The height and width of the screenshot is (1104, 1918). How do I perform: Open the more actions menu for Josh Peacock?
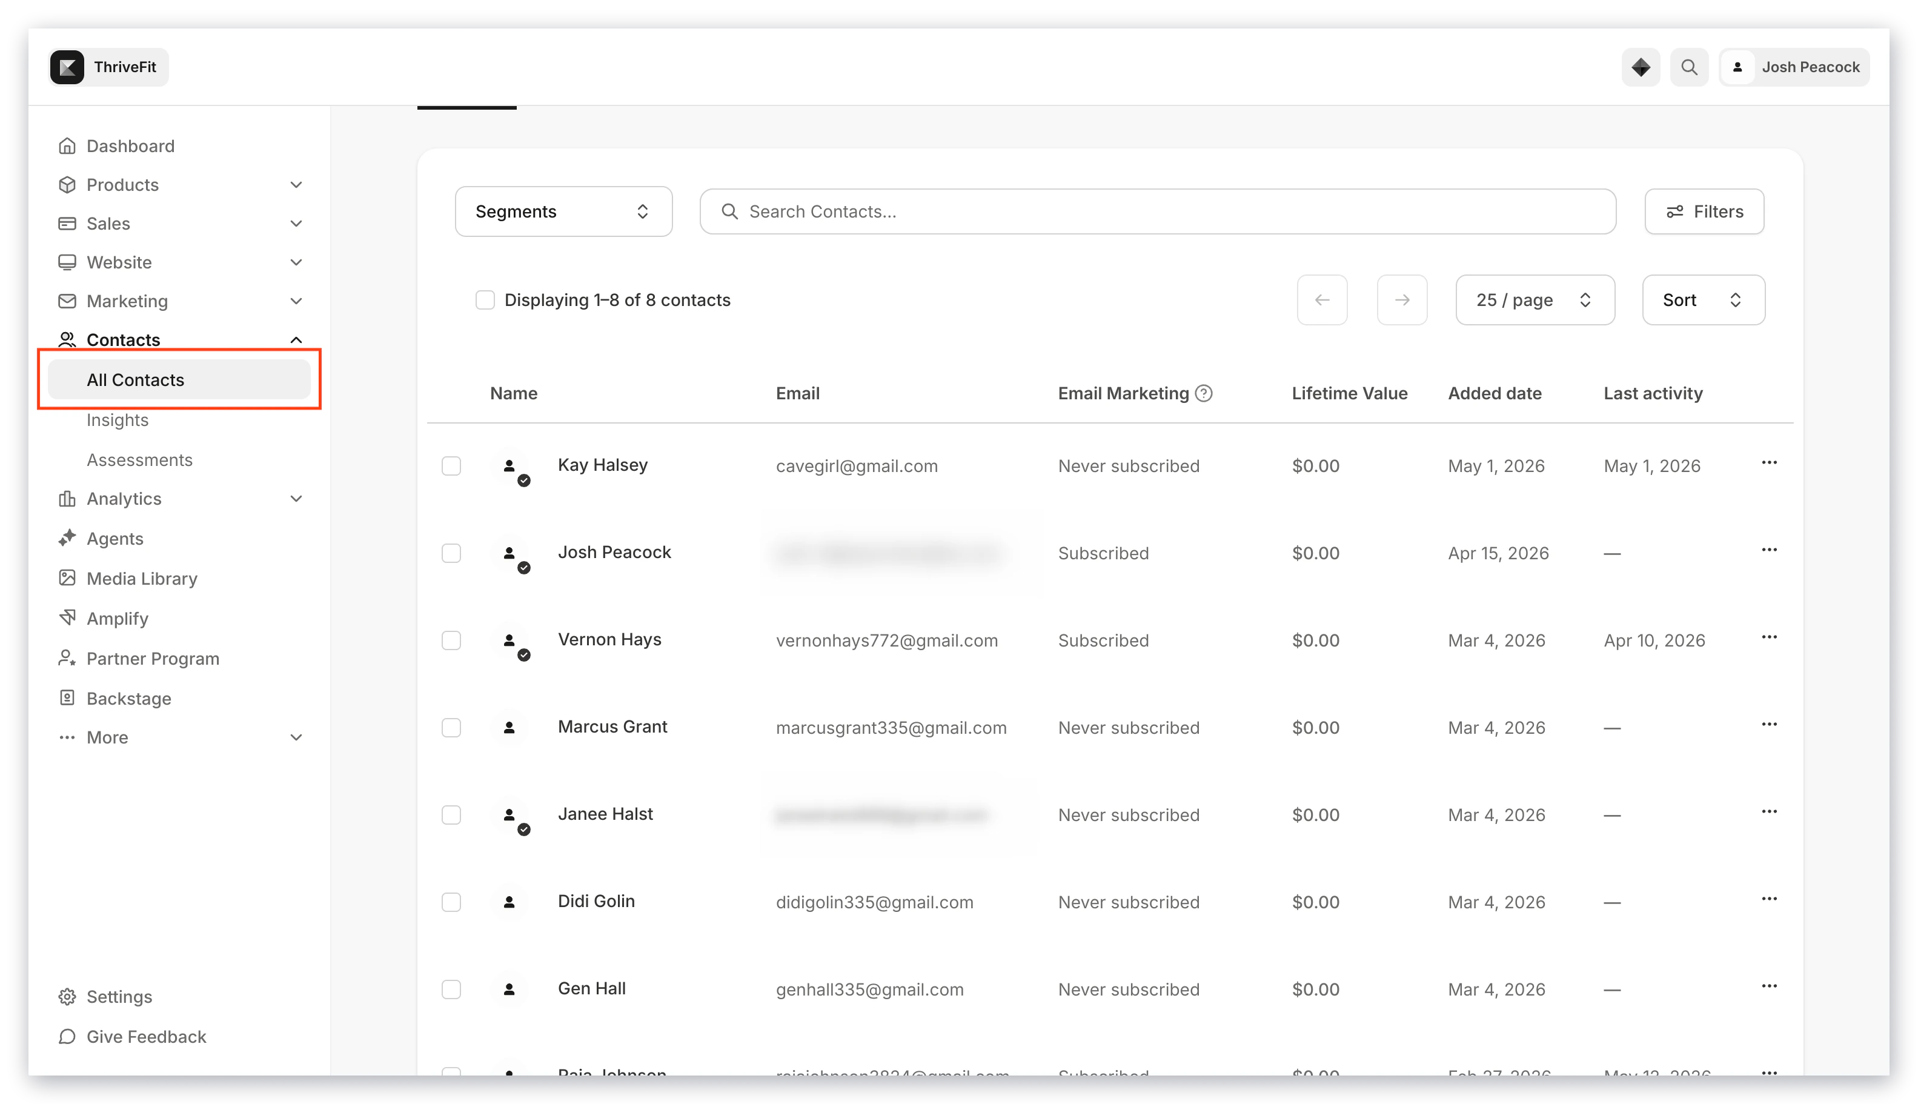[x=1768, y=550]
